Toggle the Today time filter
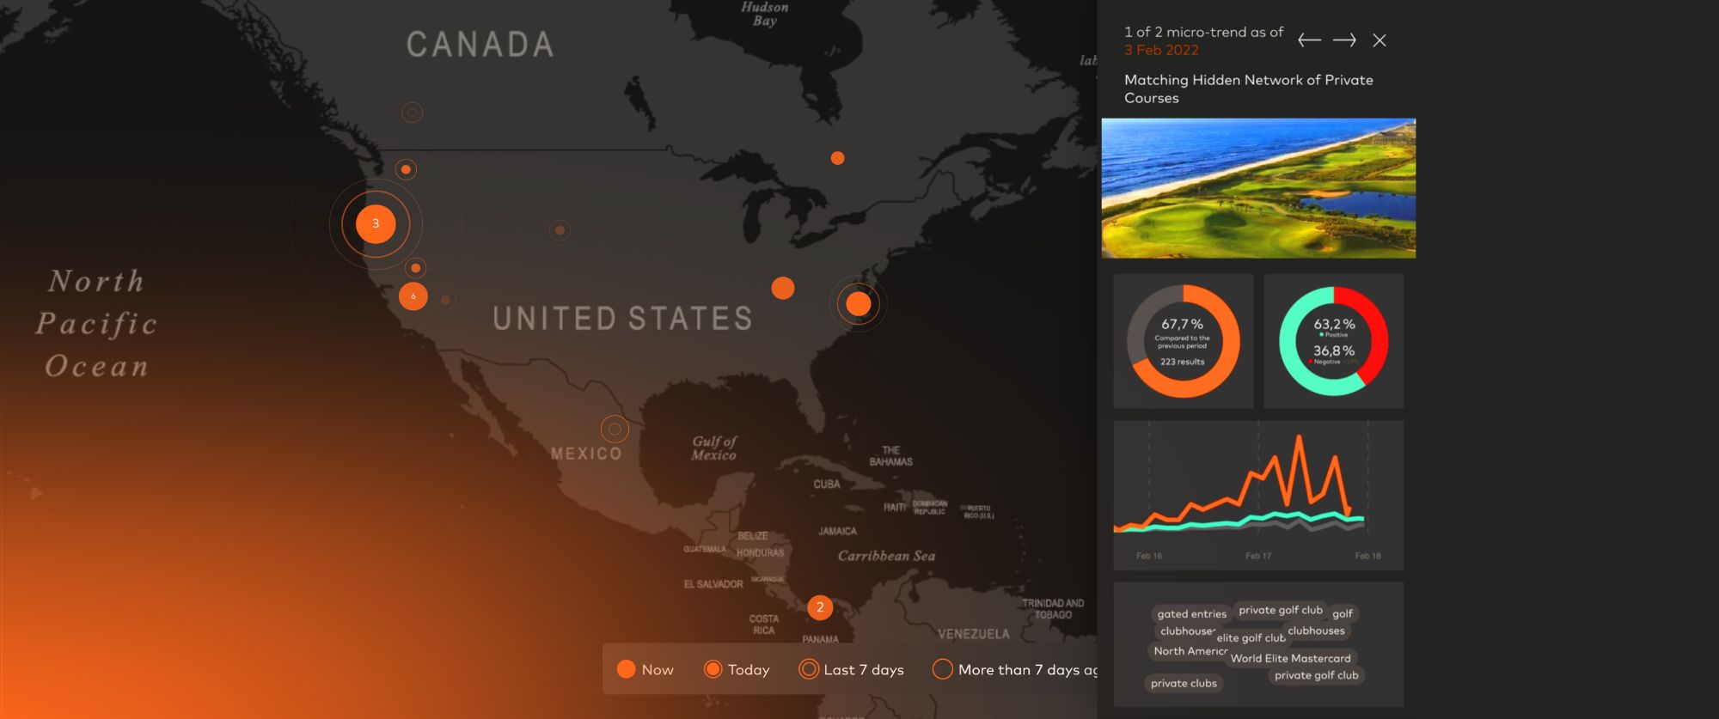 pyautogui.click(x=737, y=669)
